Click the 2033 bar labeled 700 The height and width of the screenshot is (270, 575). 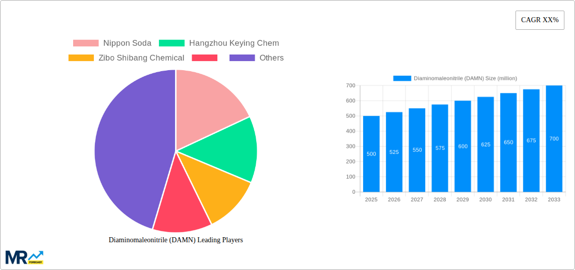554,139
